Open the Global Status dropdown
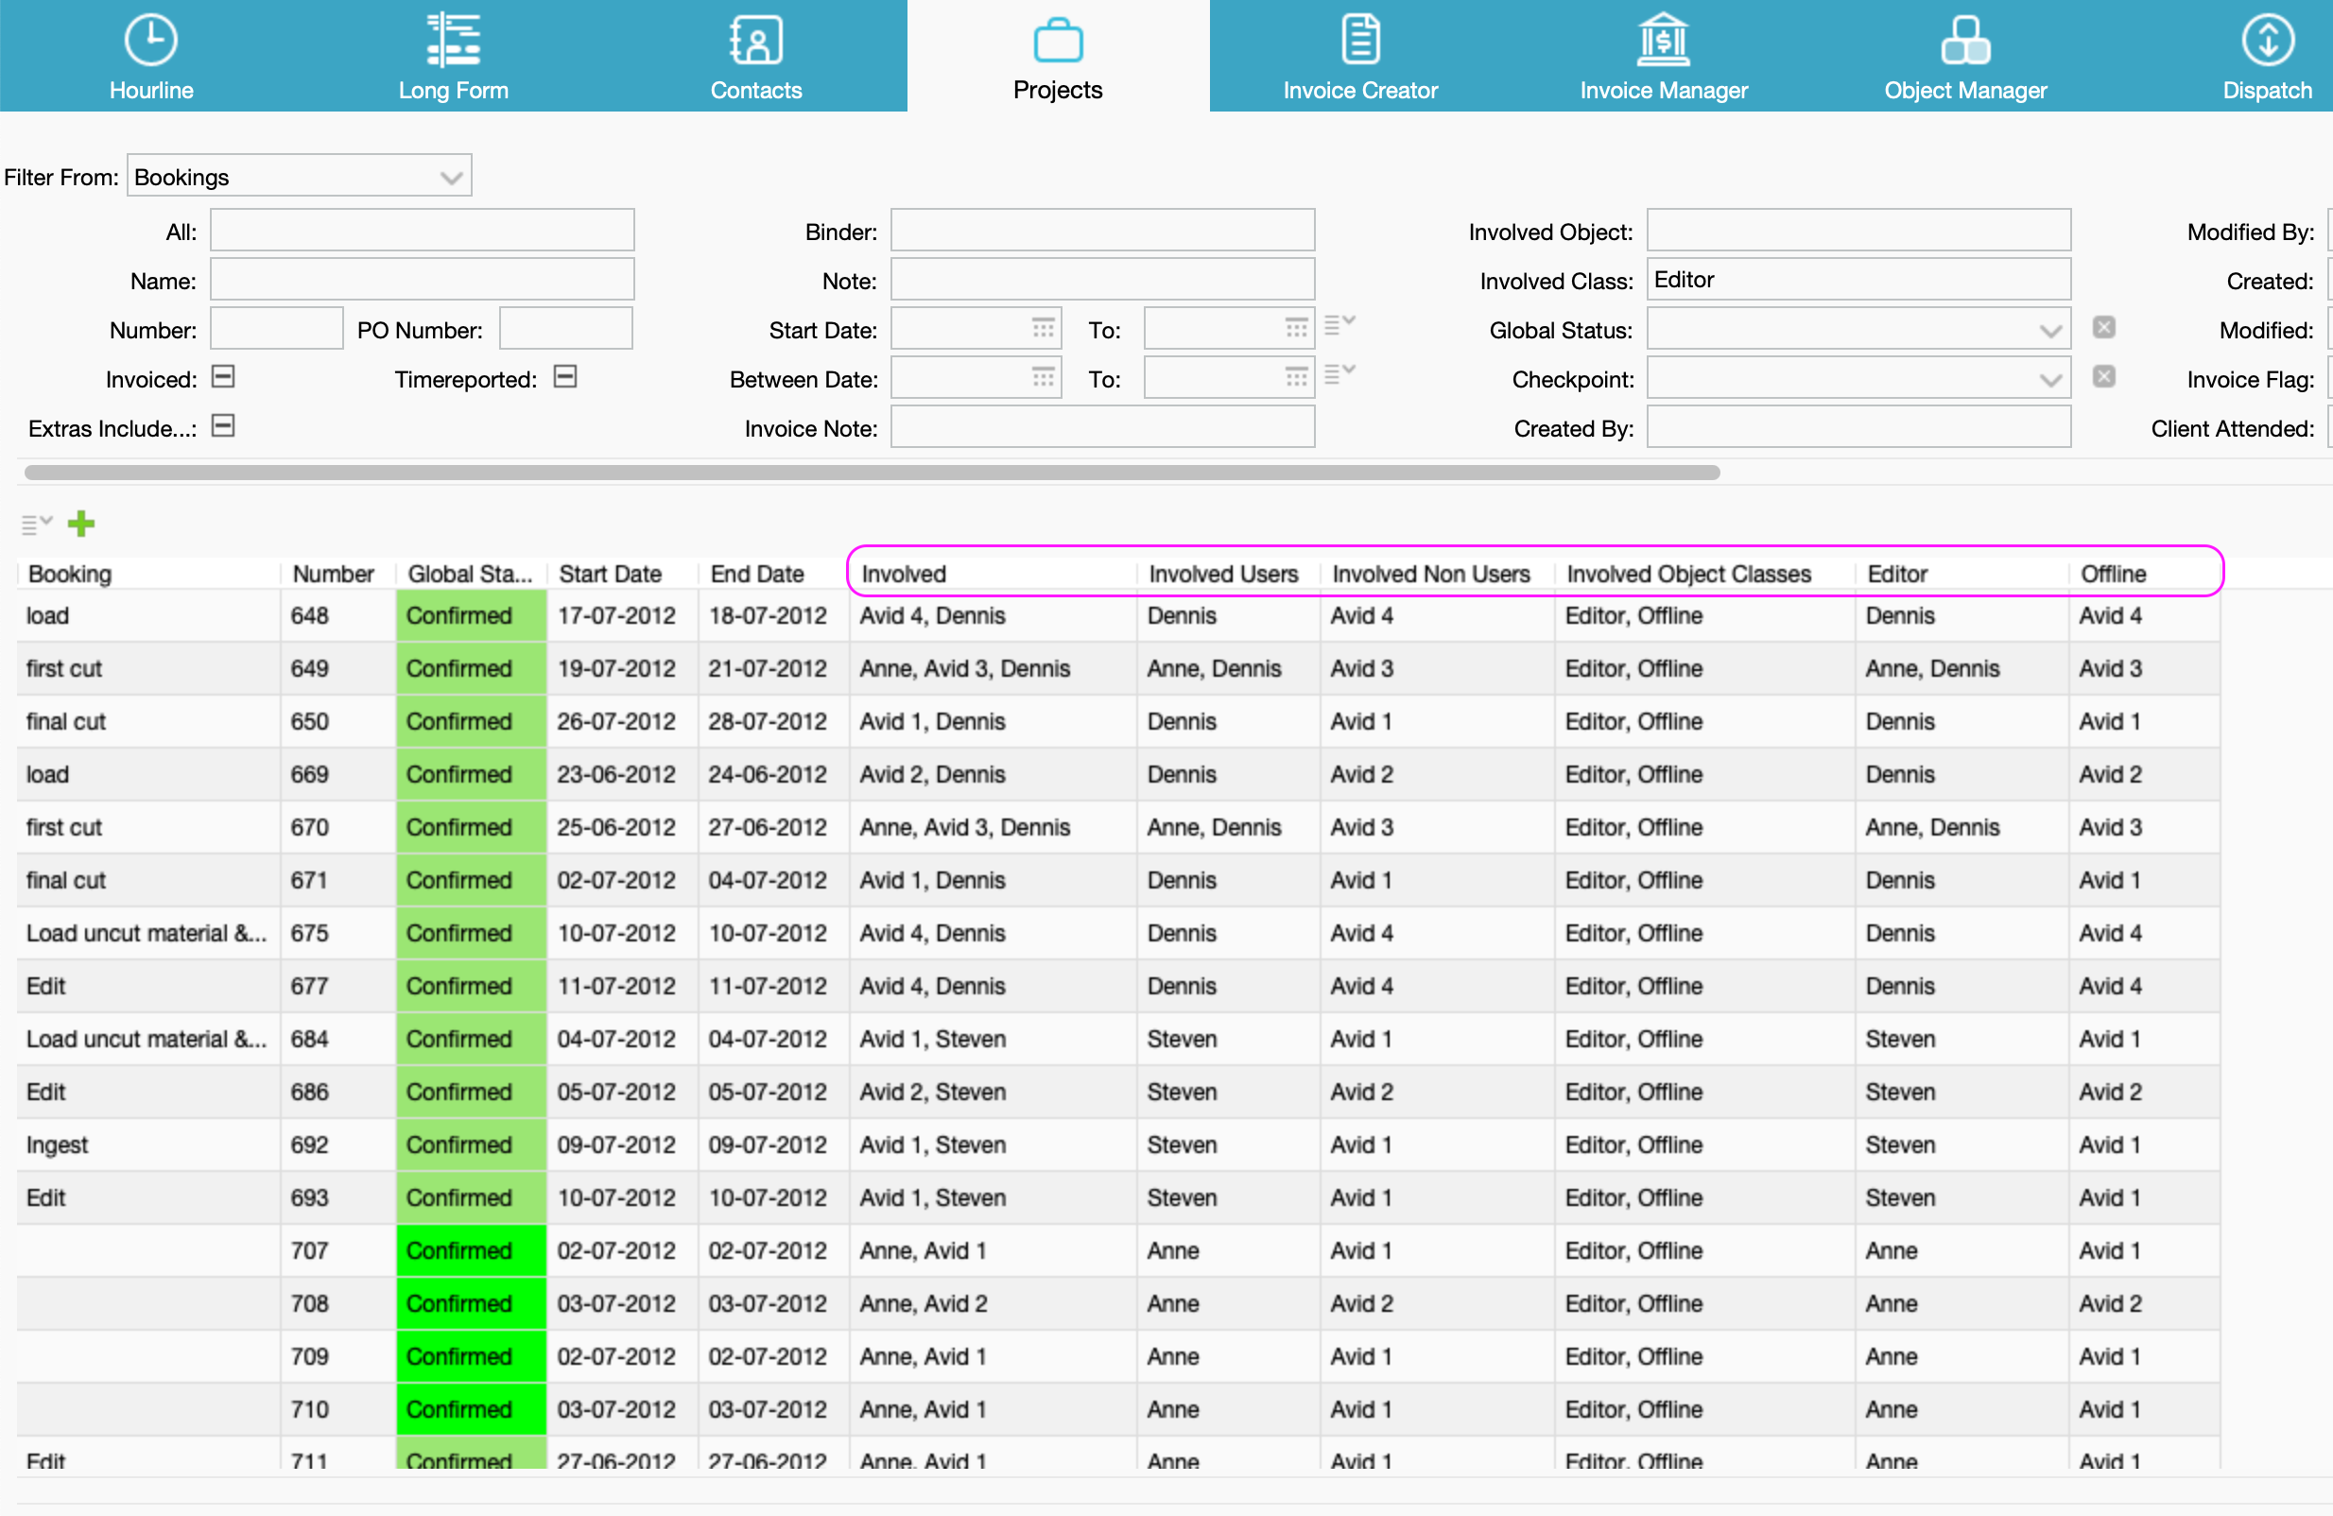2333x1516 pixels. (x=2049, y=330)
